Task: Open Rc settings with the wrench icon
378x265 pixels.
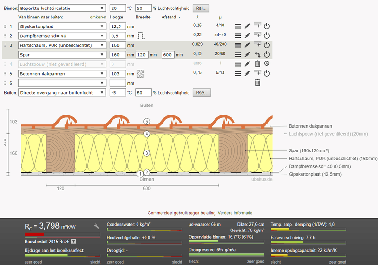Action: (x=96, y=226)
